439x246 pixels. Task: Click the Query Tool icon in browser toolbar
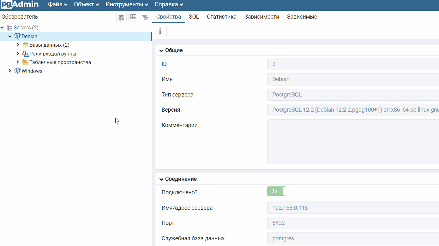coord(121,17)
